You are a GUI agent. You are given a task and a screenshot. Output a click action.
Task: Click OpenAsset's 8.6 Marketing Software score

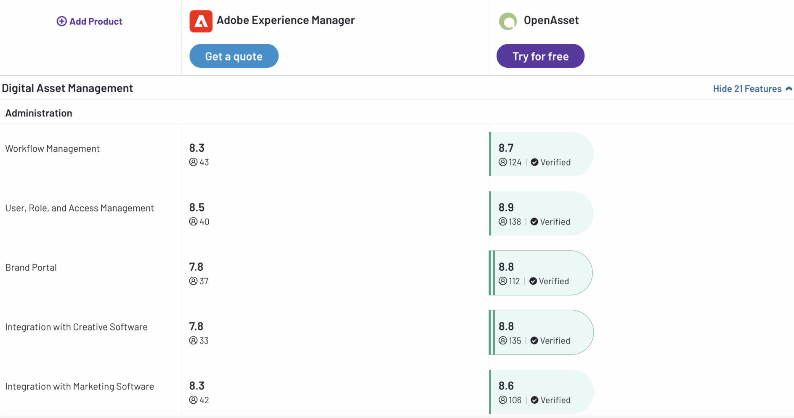click(506, 386)
